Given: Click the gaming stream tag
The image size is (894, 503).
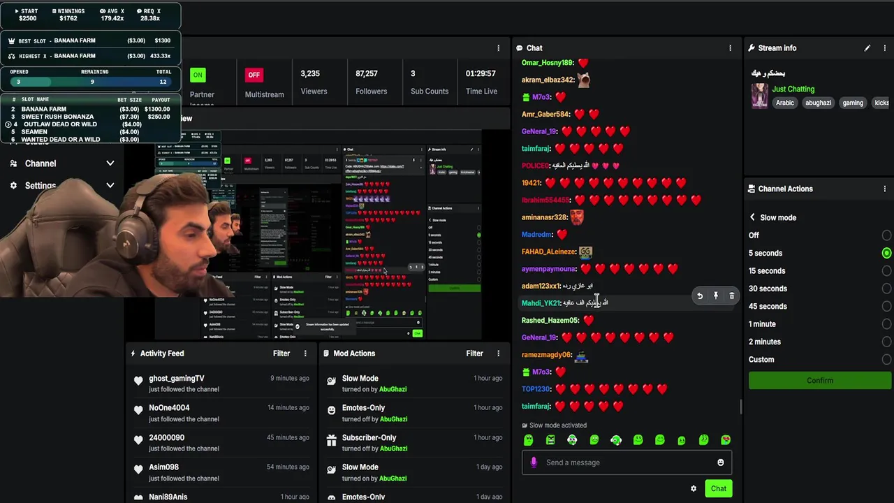Looking at the screenshot, I should point(853,103).
